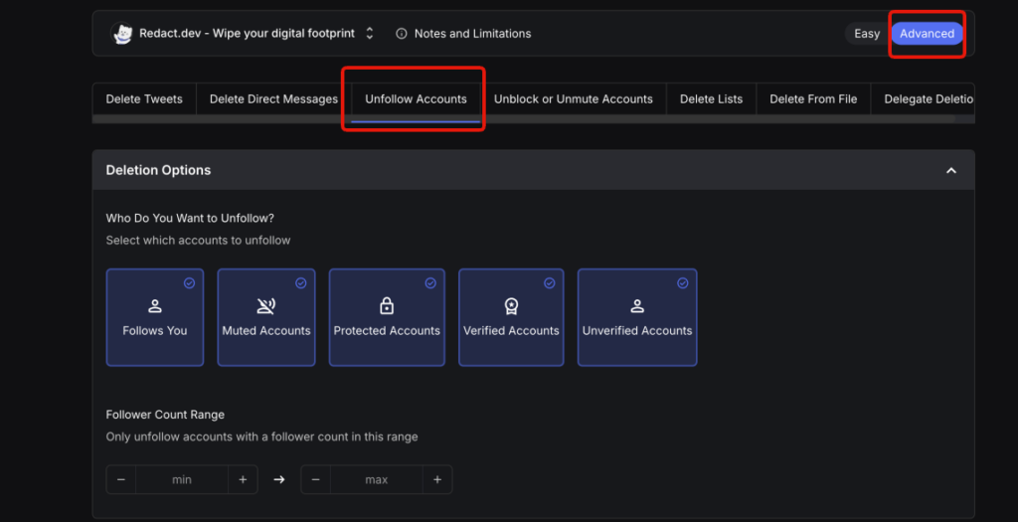Click the Protected Accounts padlock icon
Viewport: 1018px width, 522px height.
pyautogui.click(x=387, y=305)
